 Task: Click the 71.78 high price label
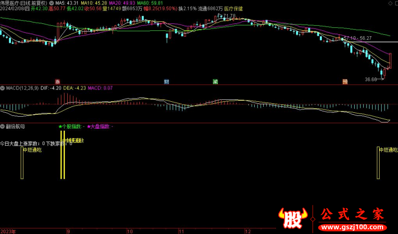[229, 16]
